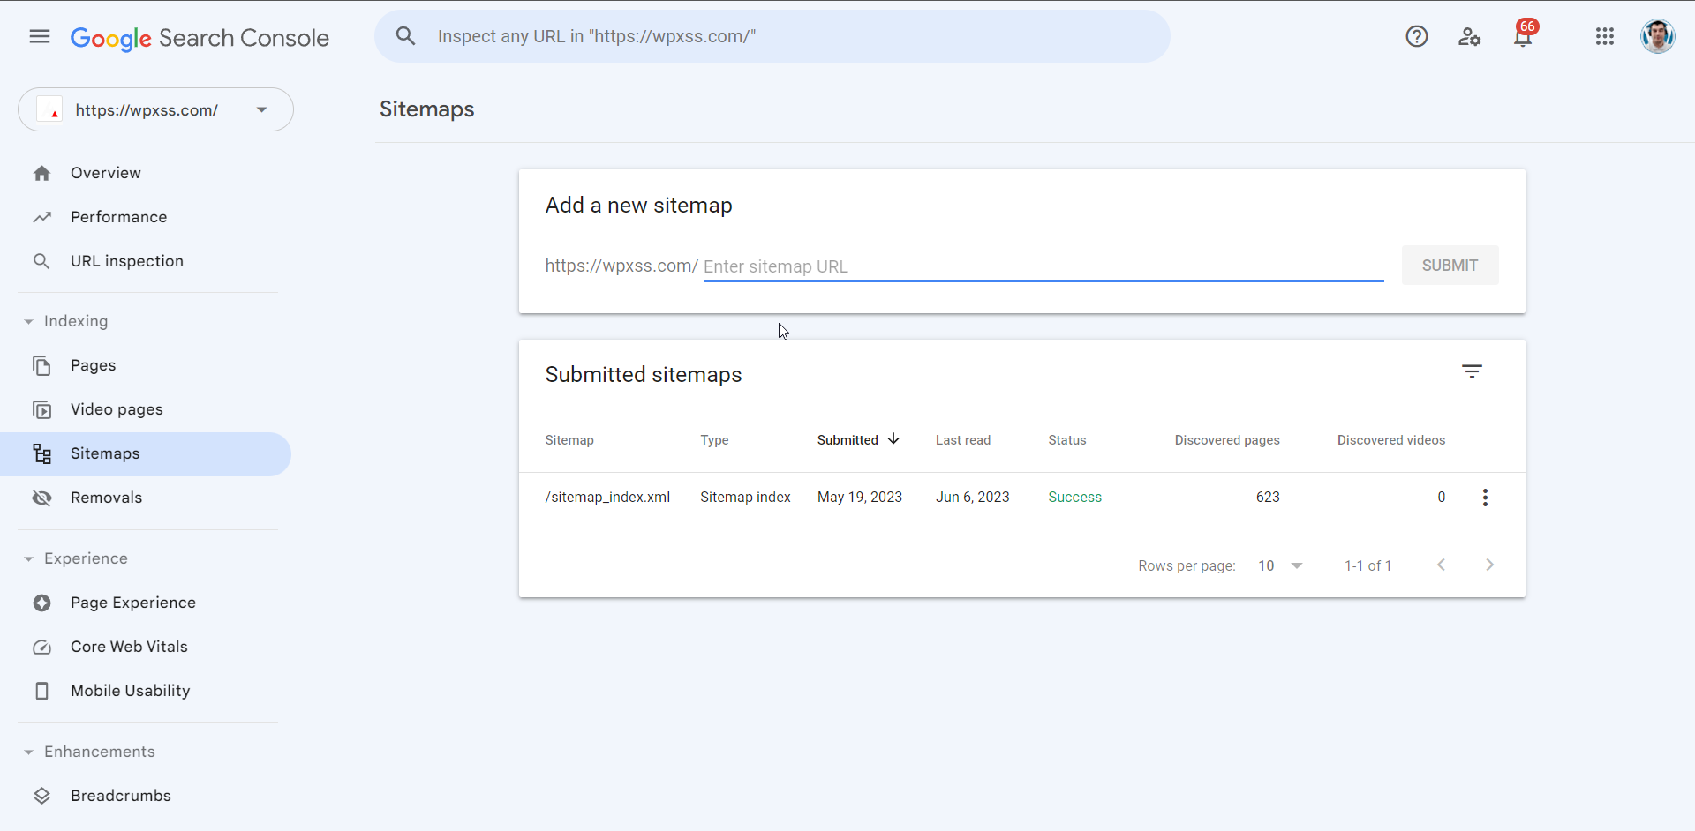Select Sitemaps in the sidebar
The image size is (1695, 831).
pos(146,453)
